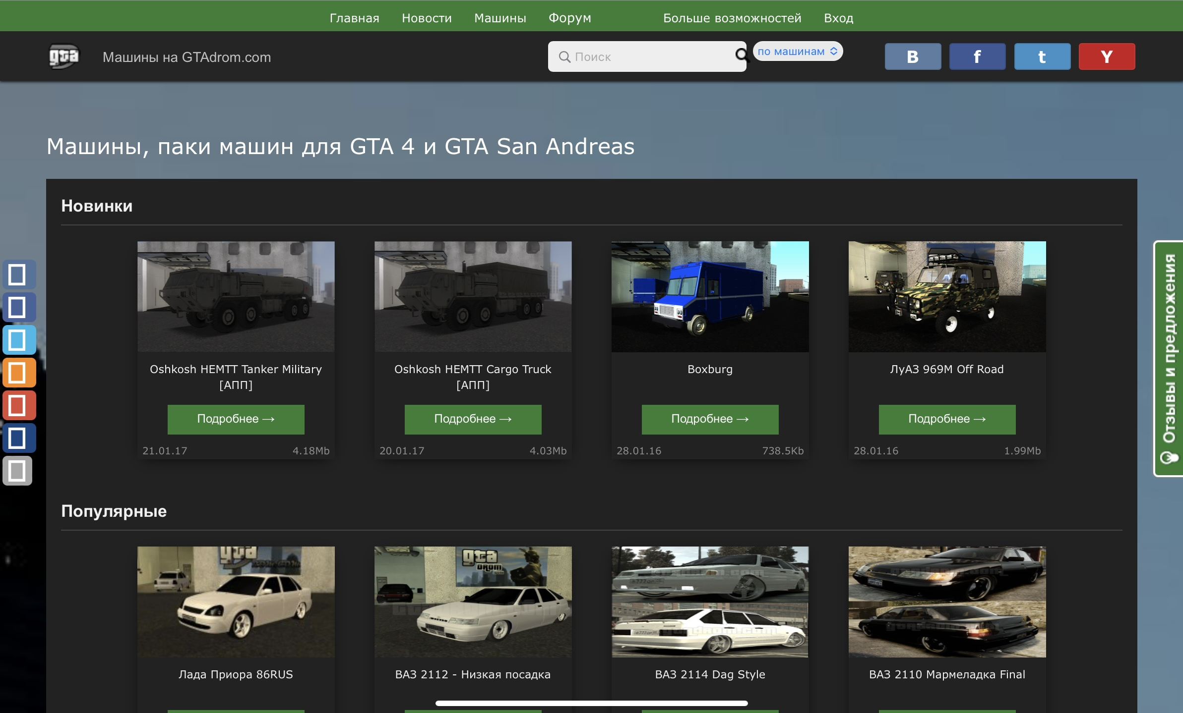
Task: Open the 'Форум' menu item
Action: coord(570,18)
